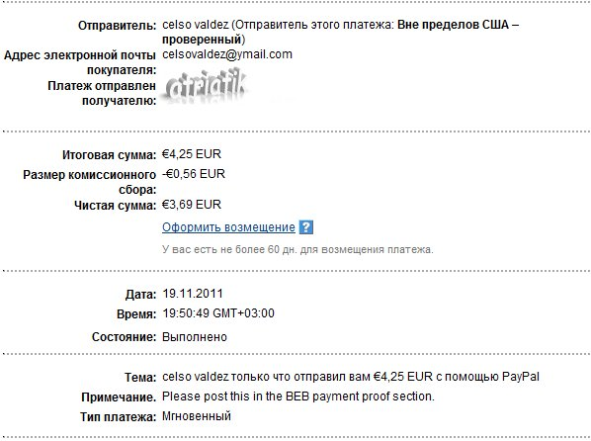591x441 pixels.
Task: Click the 60-day refund notice text
Action: 297,250
